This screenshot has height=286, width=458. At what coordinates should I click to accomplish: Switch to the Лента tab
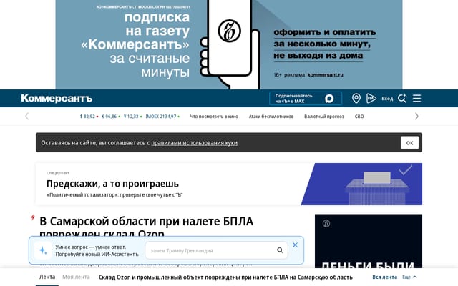[x=47, y=277]
